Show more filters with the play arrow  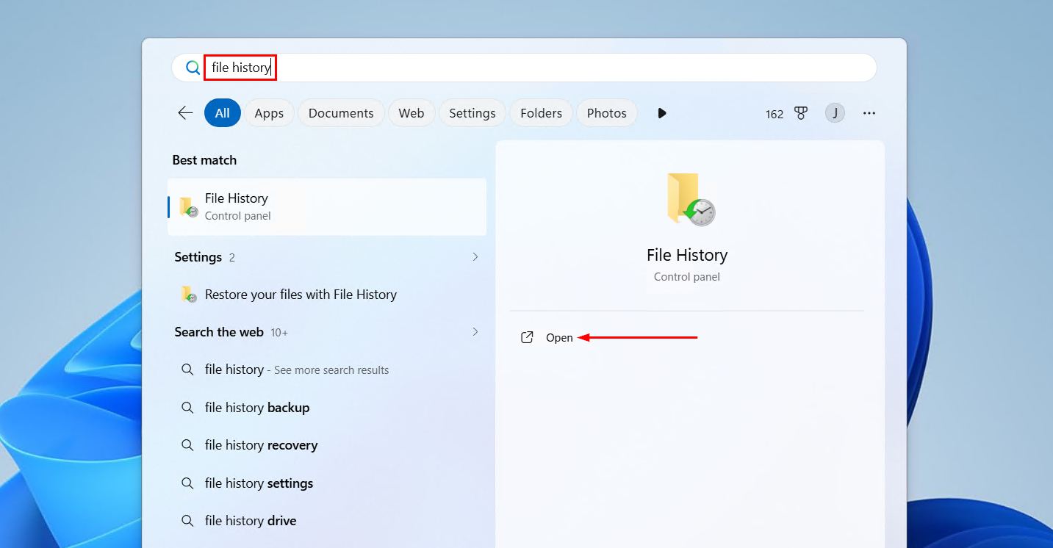(662, 113)
